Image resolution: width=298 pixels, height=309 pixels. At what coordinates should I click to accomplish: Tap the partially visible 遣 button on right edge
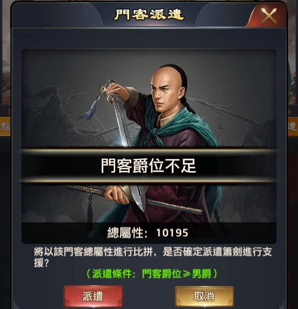pyautogui.click(x=293, y=126)
